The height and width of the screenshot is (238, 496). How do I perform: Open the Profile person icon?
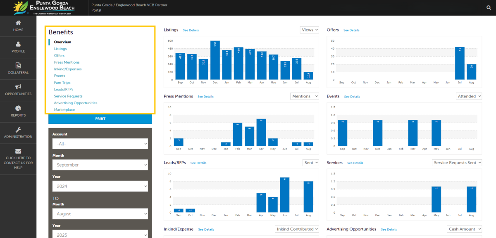point(18,44)
